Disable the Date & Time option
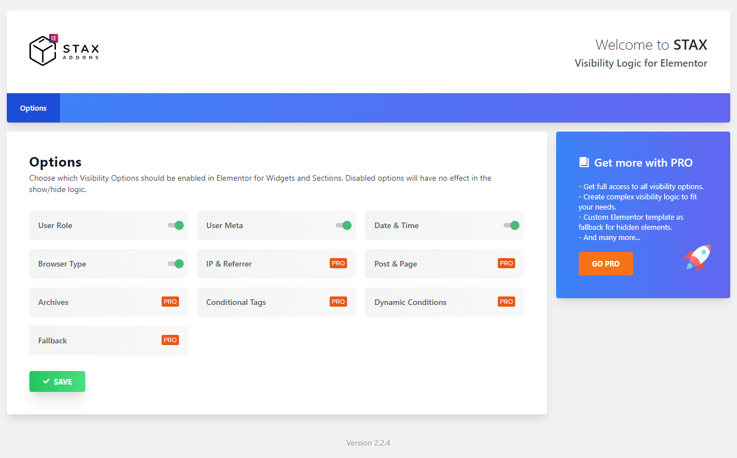This screenshot has height=458, width=737. point(511,225)
